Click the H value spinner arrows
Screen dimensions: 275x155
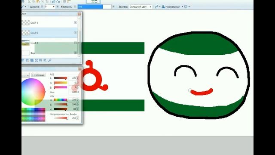tap(78, 100)
